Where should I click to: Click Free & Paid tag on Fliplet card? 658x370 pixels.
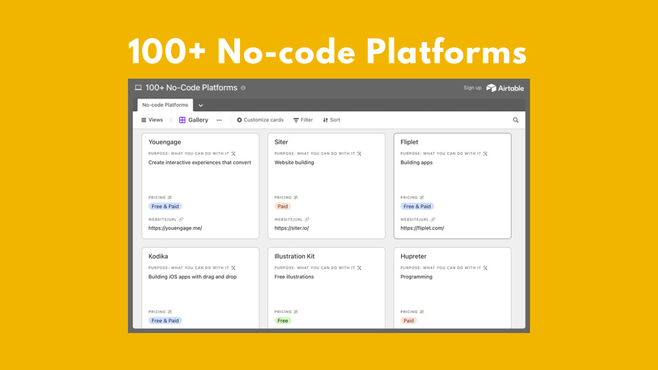[x=417, y=207]
